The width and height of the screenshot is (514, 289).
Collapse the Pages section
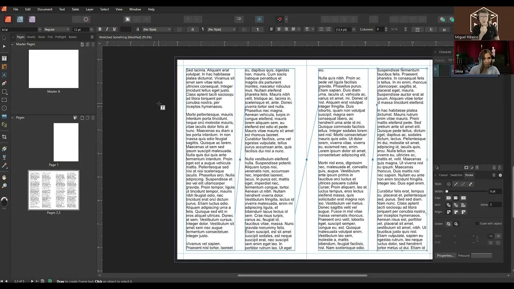[x=12, y=118]
